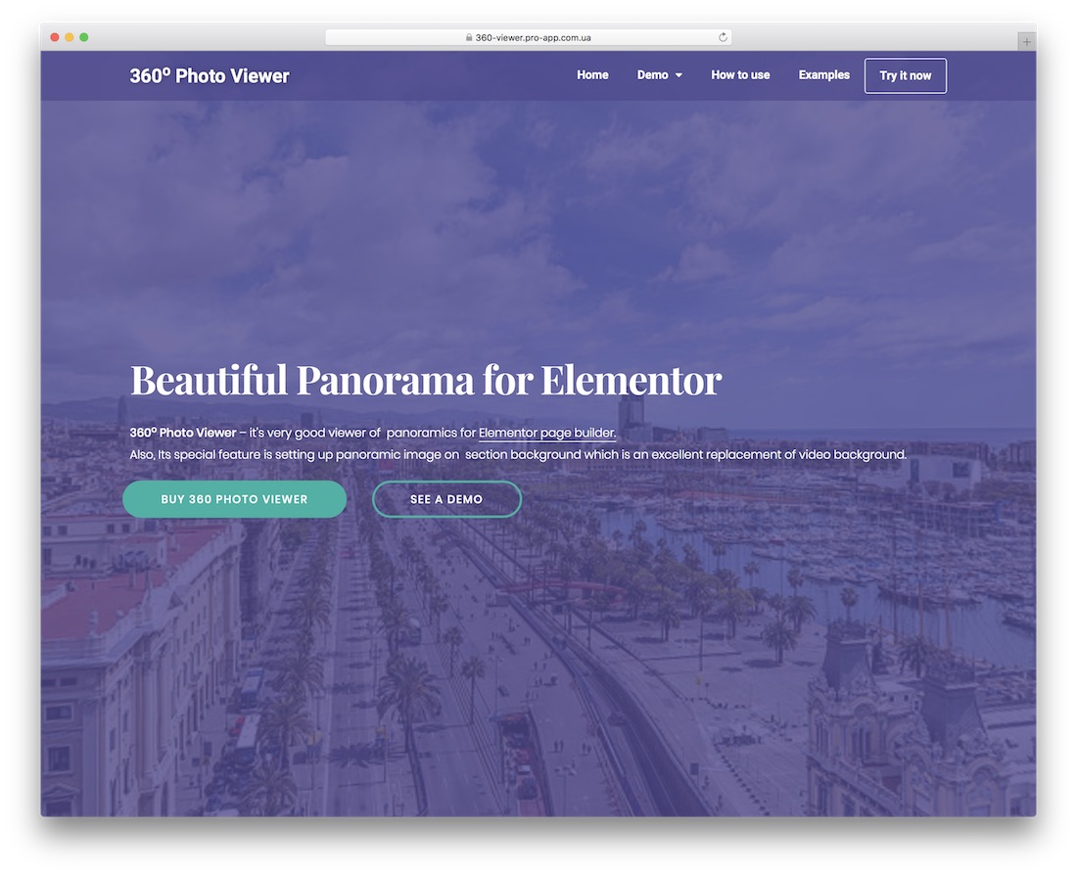Focus the address bar showing 360-viewer.pro-app.com.ua

pyautogui.click(x=528, y=37)
